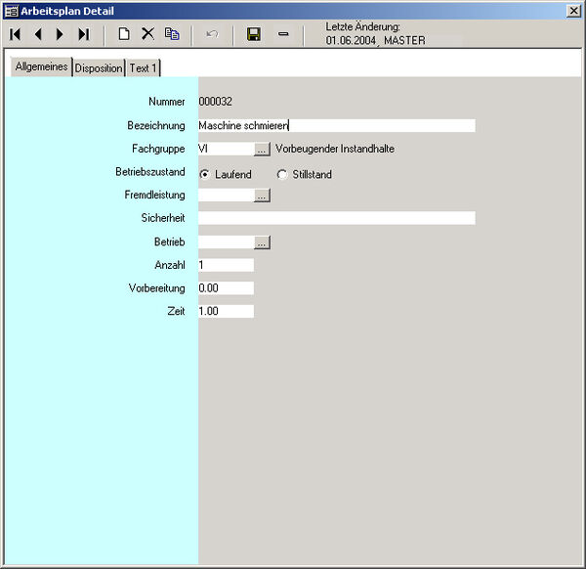Delete the current record with the X icon
This screenshot has width=586, height=569.
coord(147,34)
